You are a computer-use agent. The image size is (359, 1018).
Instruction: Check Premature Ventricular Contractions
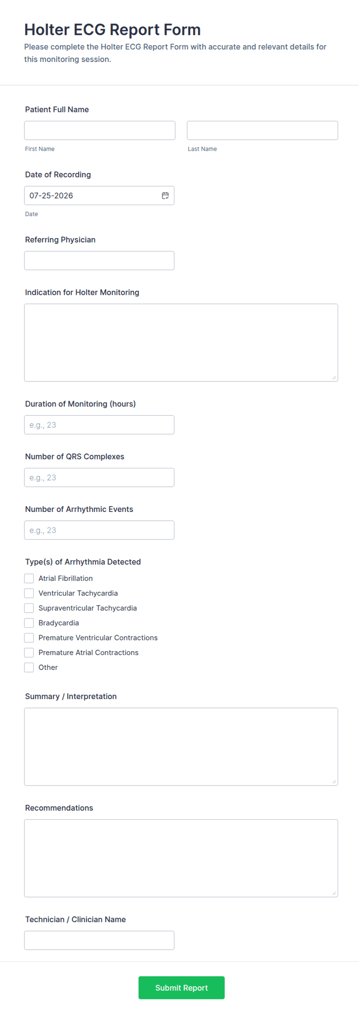point(29,638)
